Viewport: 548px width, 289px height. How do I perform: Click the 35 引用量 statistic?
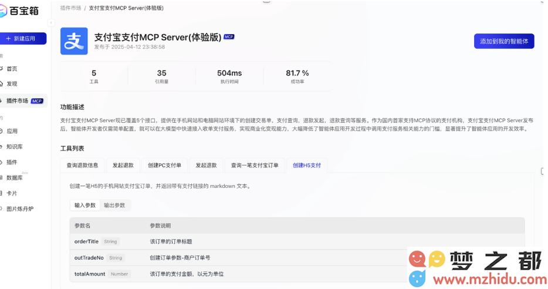click(x=161, y=76)
